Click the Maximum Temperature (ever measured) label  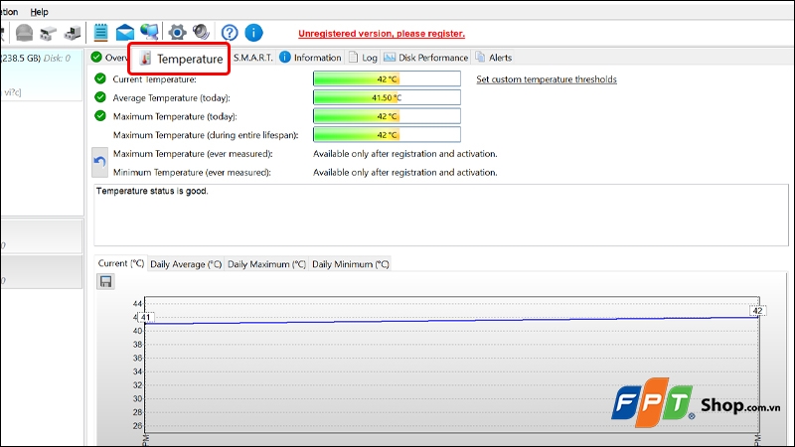(193, 154)
